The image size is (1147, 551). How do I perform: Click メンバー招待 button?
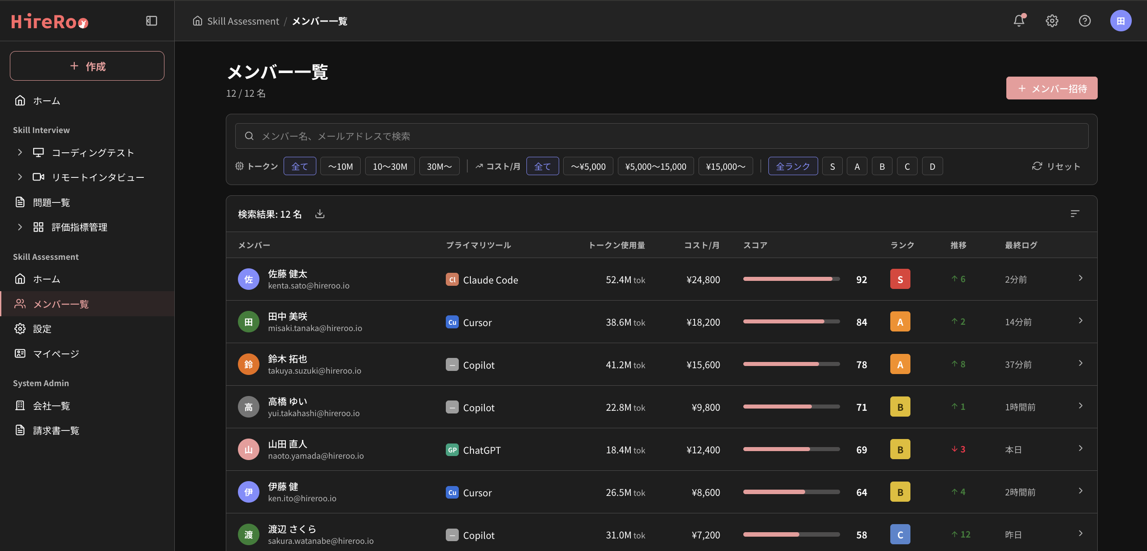(x=1052, y=88)
